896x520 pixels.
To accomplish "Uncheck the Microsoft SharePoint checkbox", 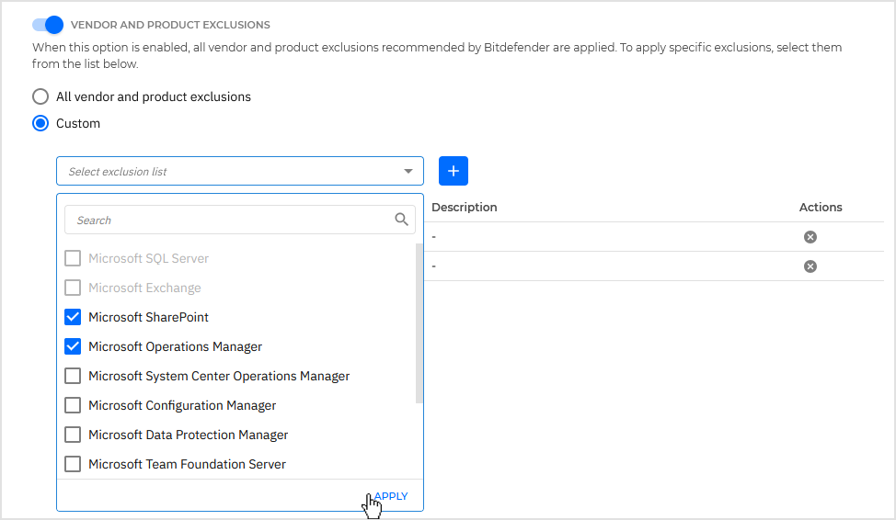I will click(x=73, y=317).
